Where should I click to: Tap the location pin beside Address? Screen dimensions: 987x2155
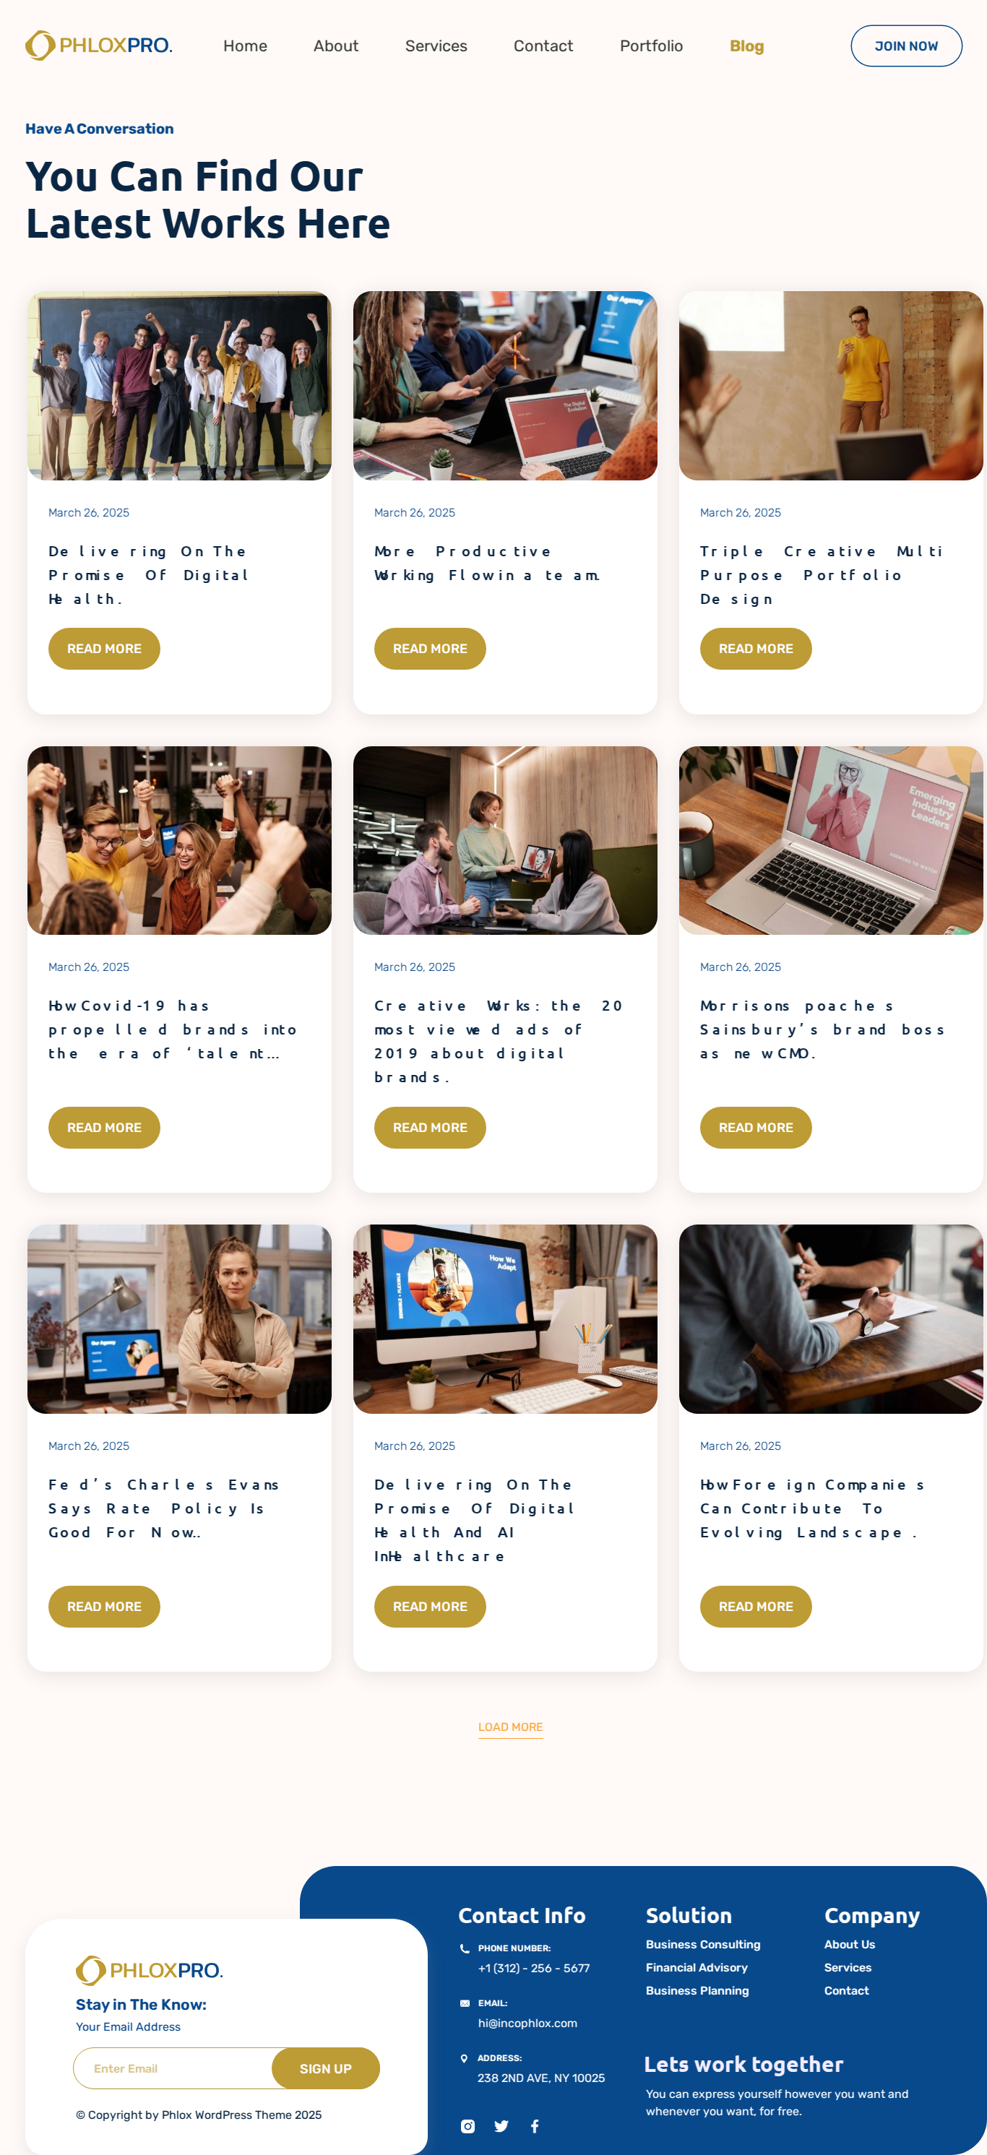pyautogui.click(x=464, y=2058)
